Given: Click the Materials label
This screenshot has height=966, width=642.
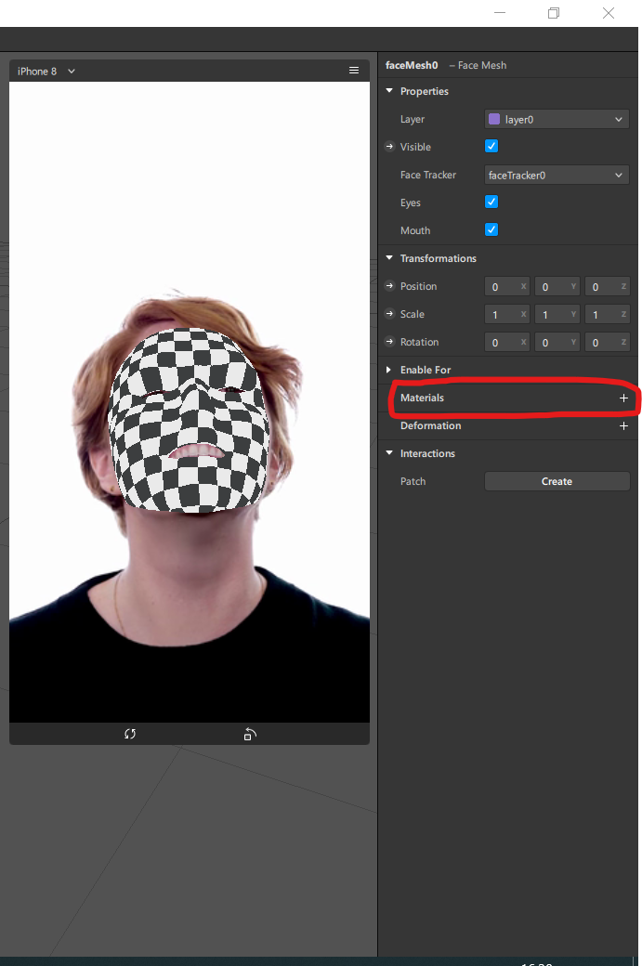Looking at the screenshot, I should (x=422, y=398).
